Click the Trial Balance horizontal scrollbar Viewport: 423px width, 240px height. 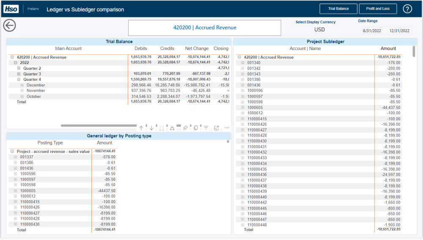click(99, 125)
